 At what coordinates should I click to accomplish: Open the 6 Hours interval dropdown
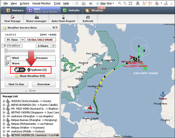pos(53,46)
